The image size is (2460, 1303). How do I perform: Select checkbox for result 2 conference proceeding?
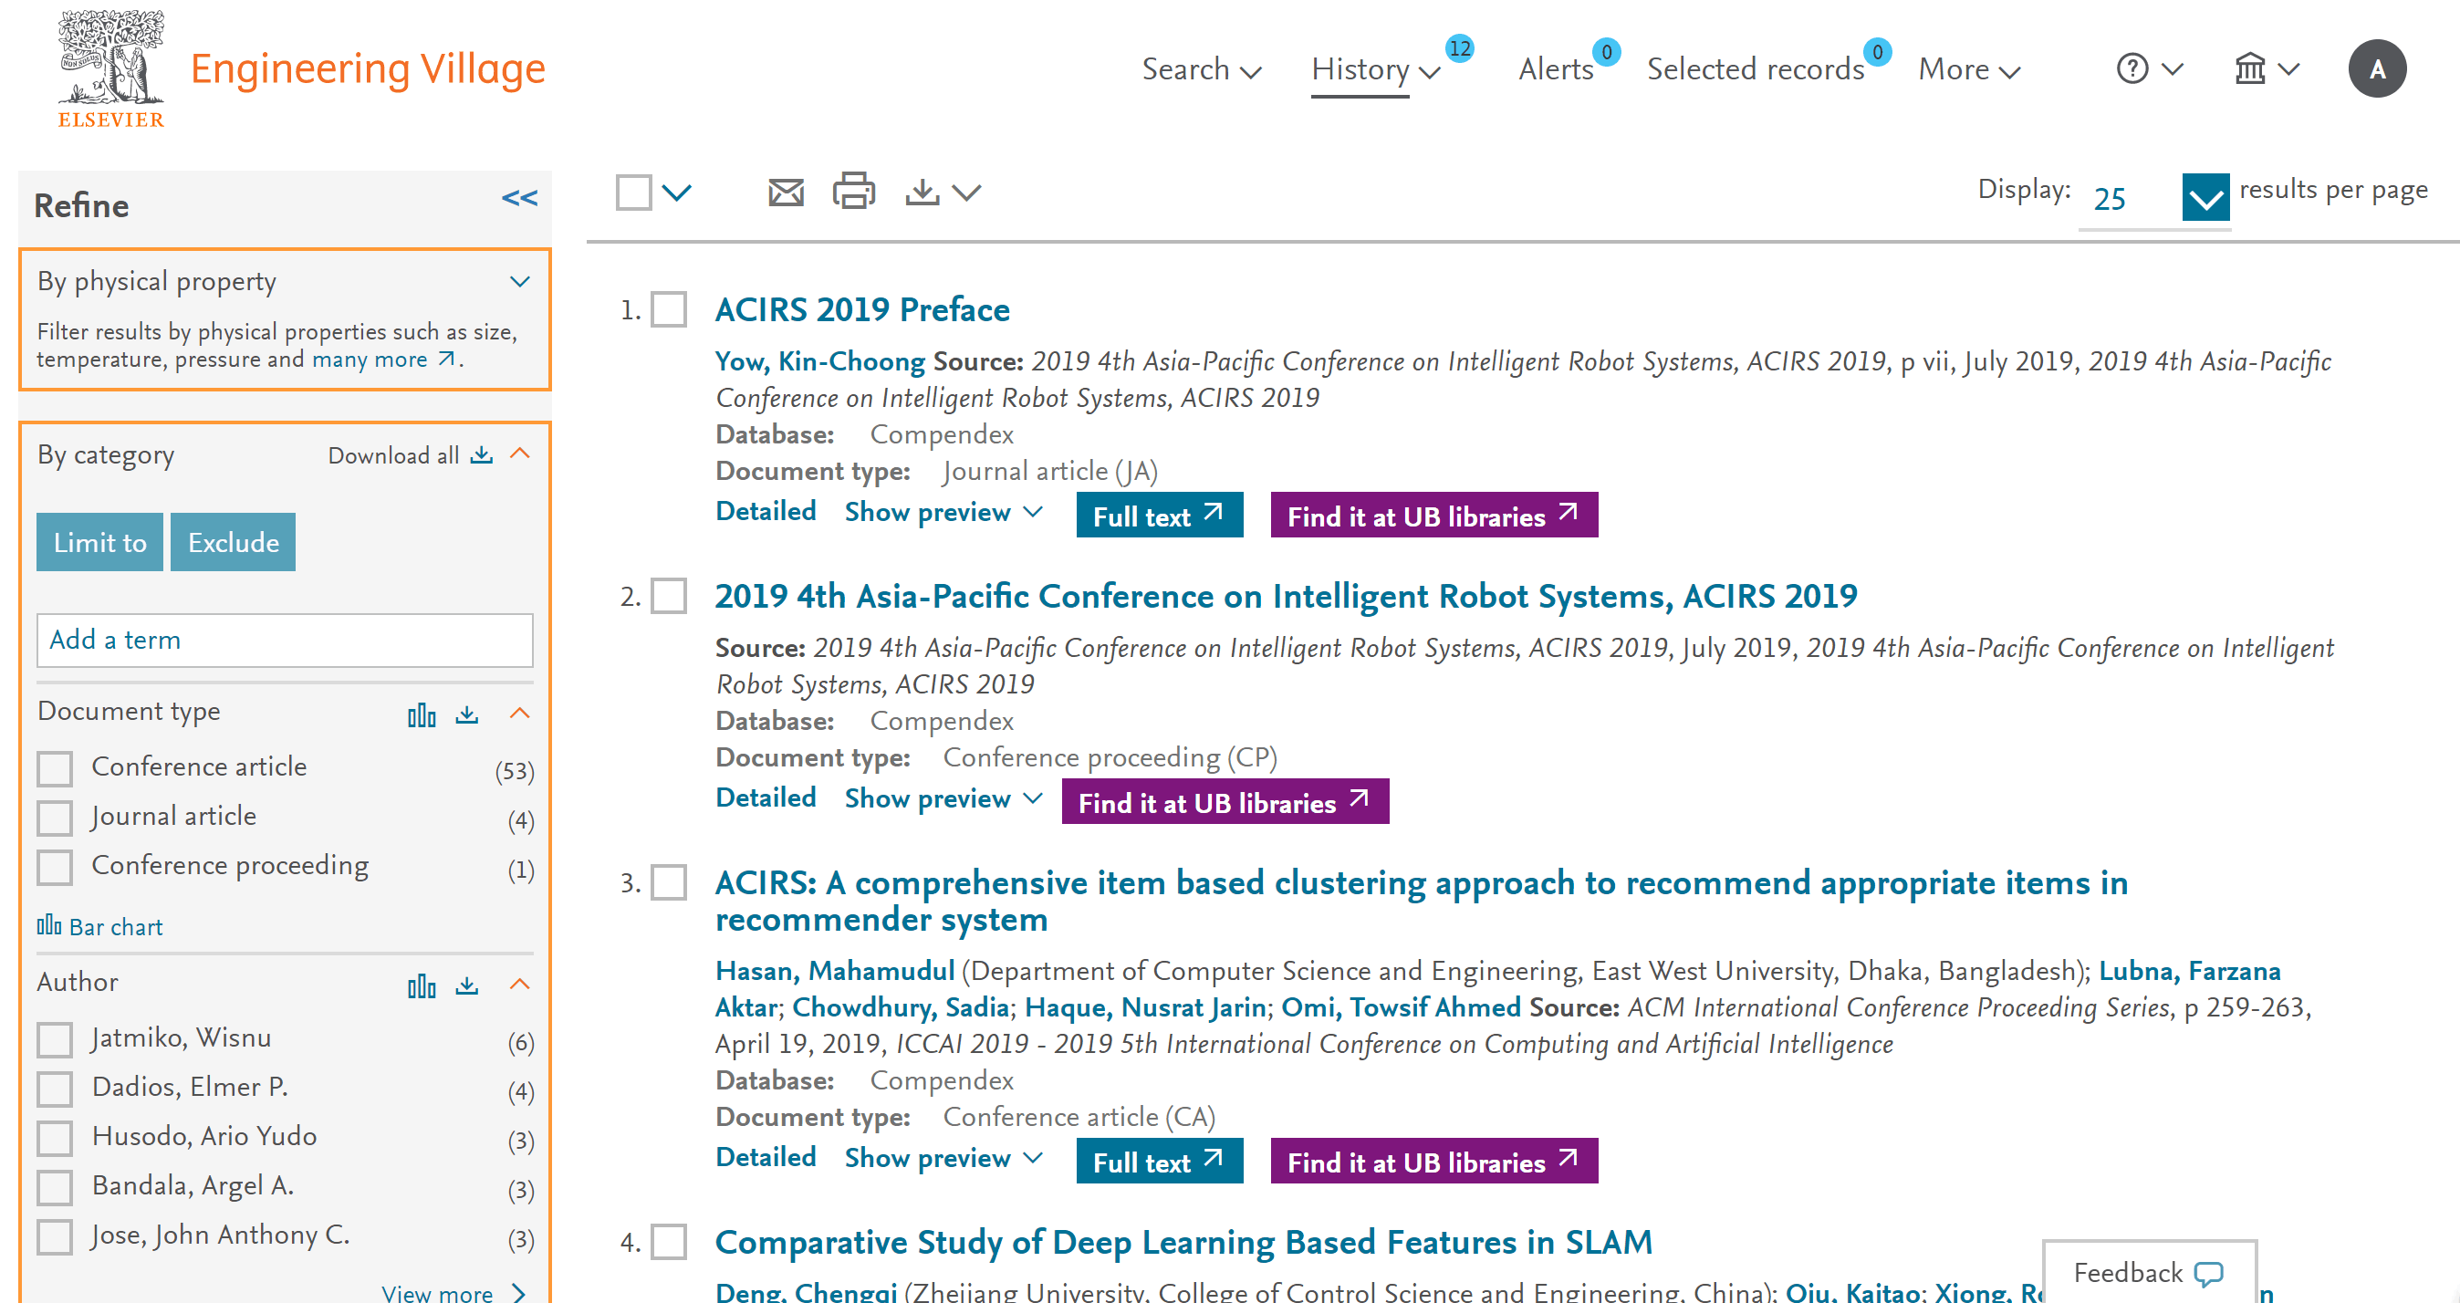pyautogui.click(x=669, y=596)
